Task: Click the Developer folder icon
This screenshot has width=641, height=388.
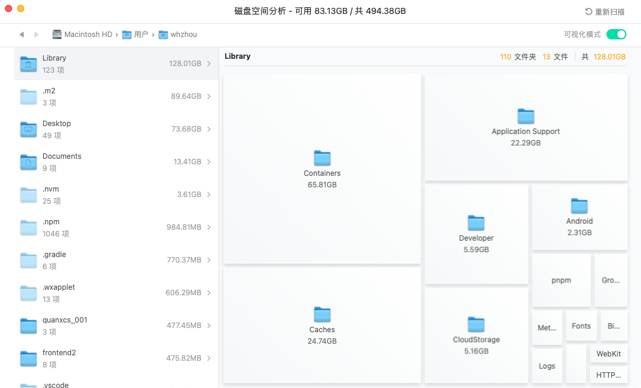Action: pyautogui.click(x=476, y=223)
